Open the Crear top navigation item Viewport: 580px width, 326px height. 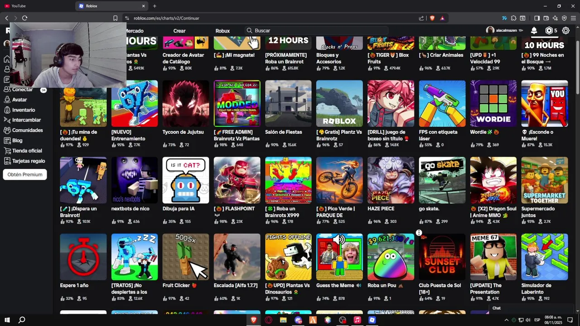tap(179, 31)
